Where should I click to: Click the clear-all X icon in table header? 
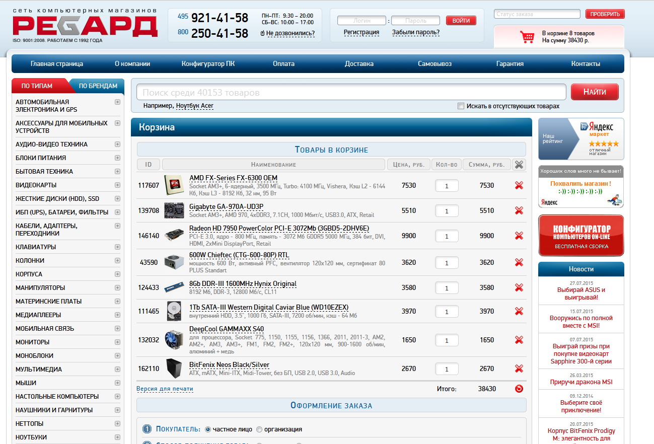click(519, 165)
